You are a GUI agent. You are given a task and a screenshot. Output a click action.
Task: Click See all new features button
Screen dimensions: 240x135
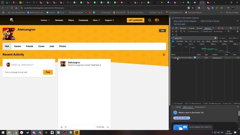coord(181,118)
